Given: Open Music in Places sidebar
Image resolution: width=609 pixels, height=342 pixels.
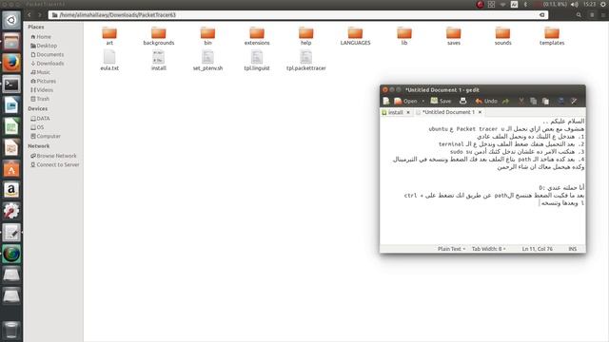Looking at the screenshot, I should pyautogui.click(x=40, y=72).
